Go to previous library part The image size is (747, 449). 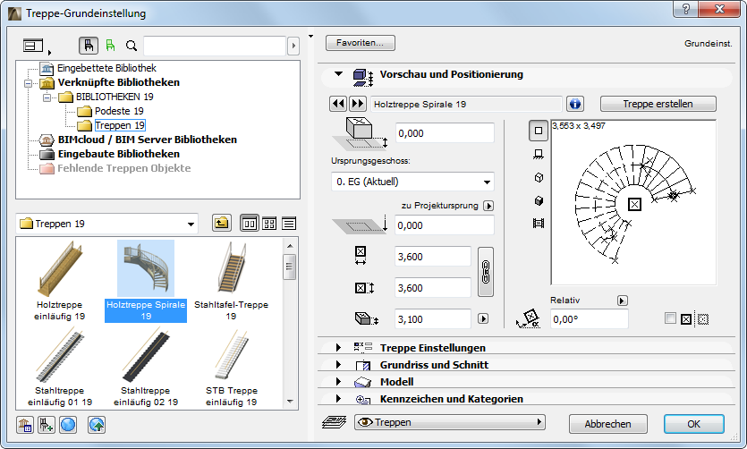pos(338,104)
